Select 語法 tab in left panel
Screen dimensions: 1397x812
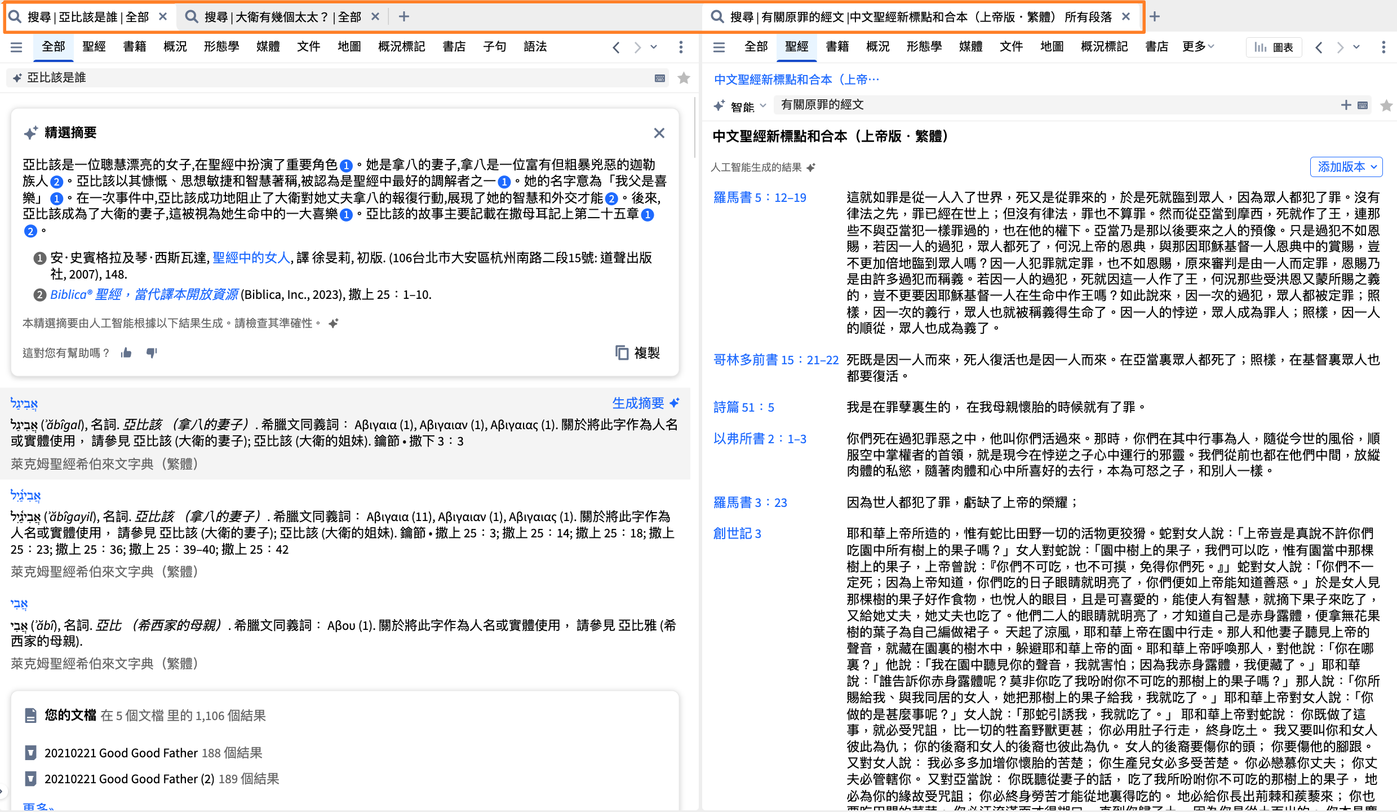[535, 46]
